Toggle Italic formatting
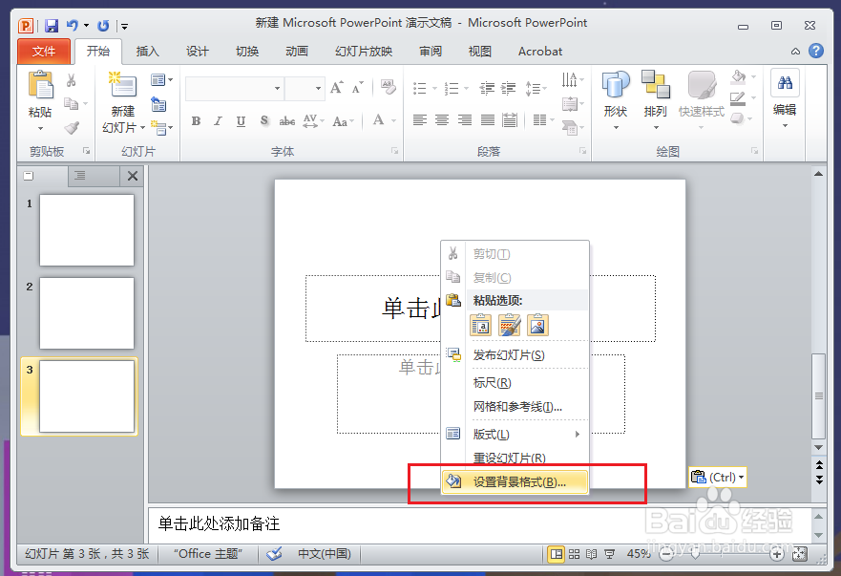The image size is (841, 576). [218, 121]
